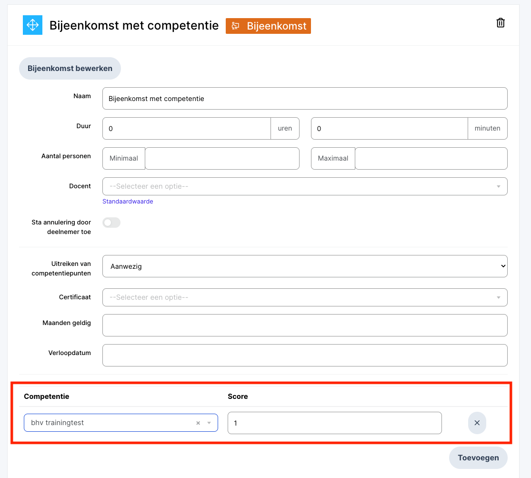Screen dimensions: 531x478
Task: Click the Duur minuten input field
Action: (x=389, y=129)
